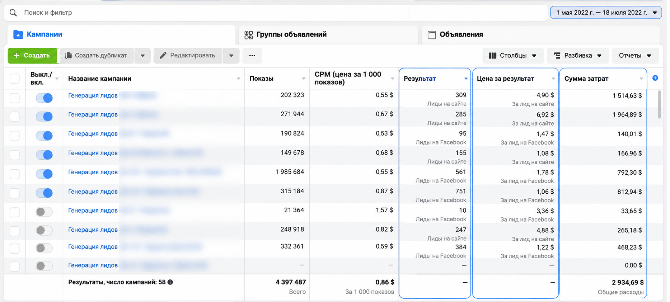Turn on campaign with 332 361 impressions

(44, 248)
